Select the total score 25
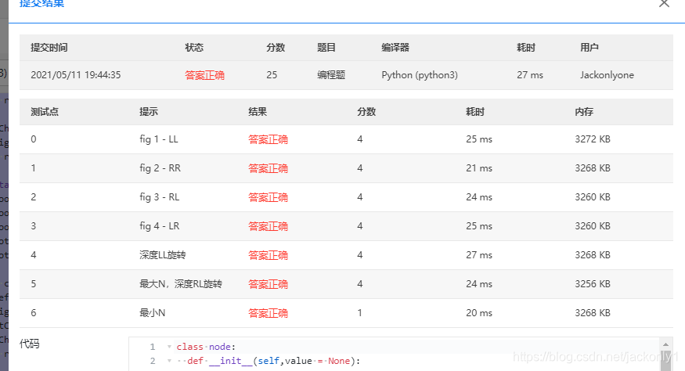 tap(272, 74)
